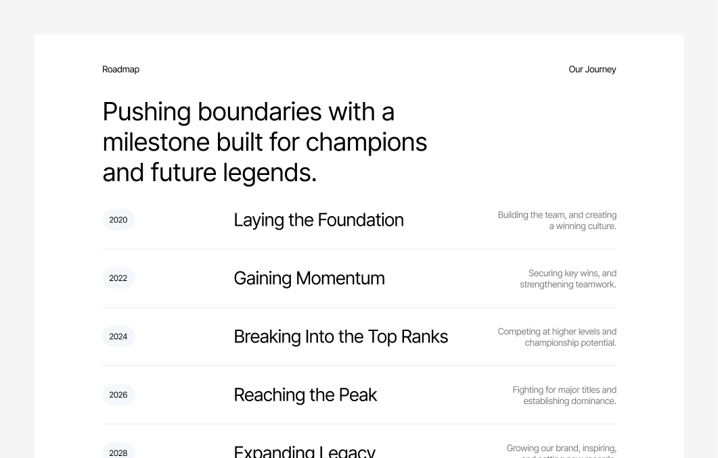Click Fighting for major titles description text
The height and width of the screenshot is (458, 718).
[x=564, y=395]
